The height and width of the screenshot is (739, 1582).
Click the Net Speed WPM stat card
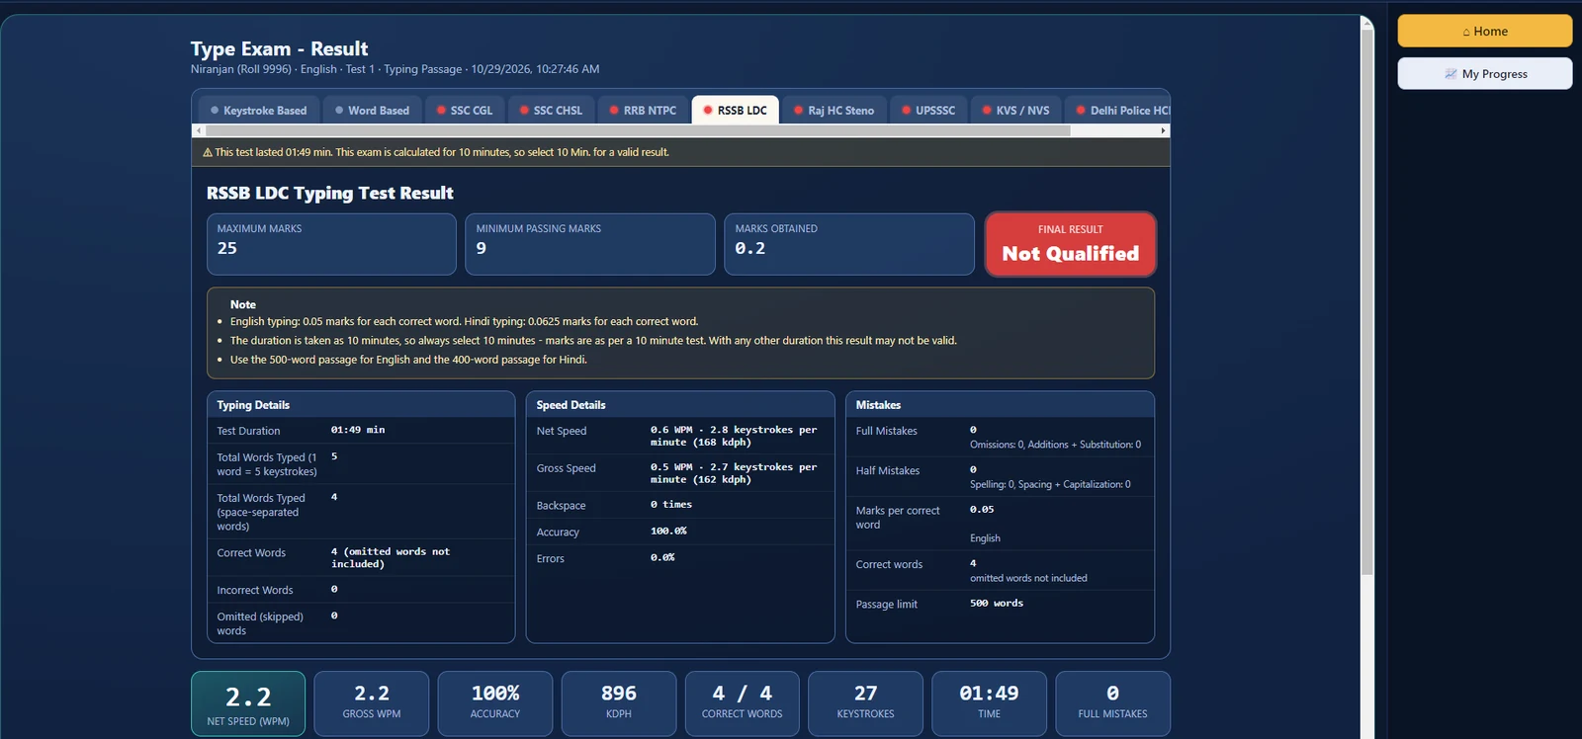click(x=248, y=703)
